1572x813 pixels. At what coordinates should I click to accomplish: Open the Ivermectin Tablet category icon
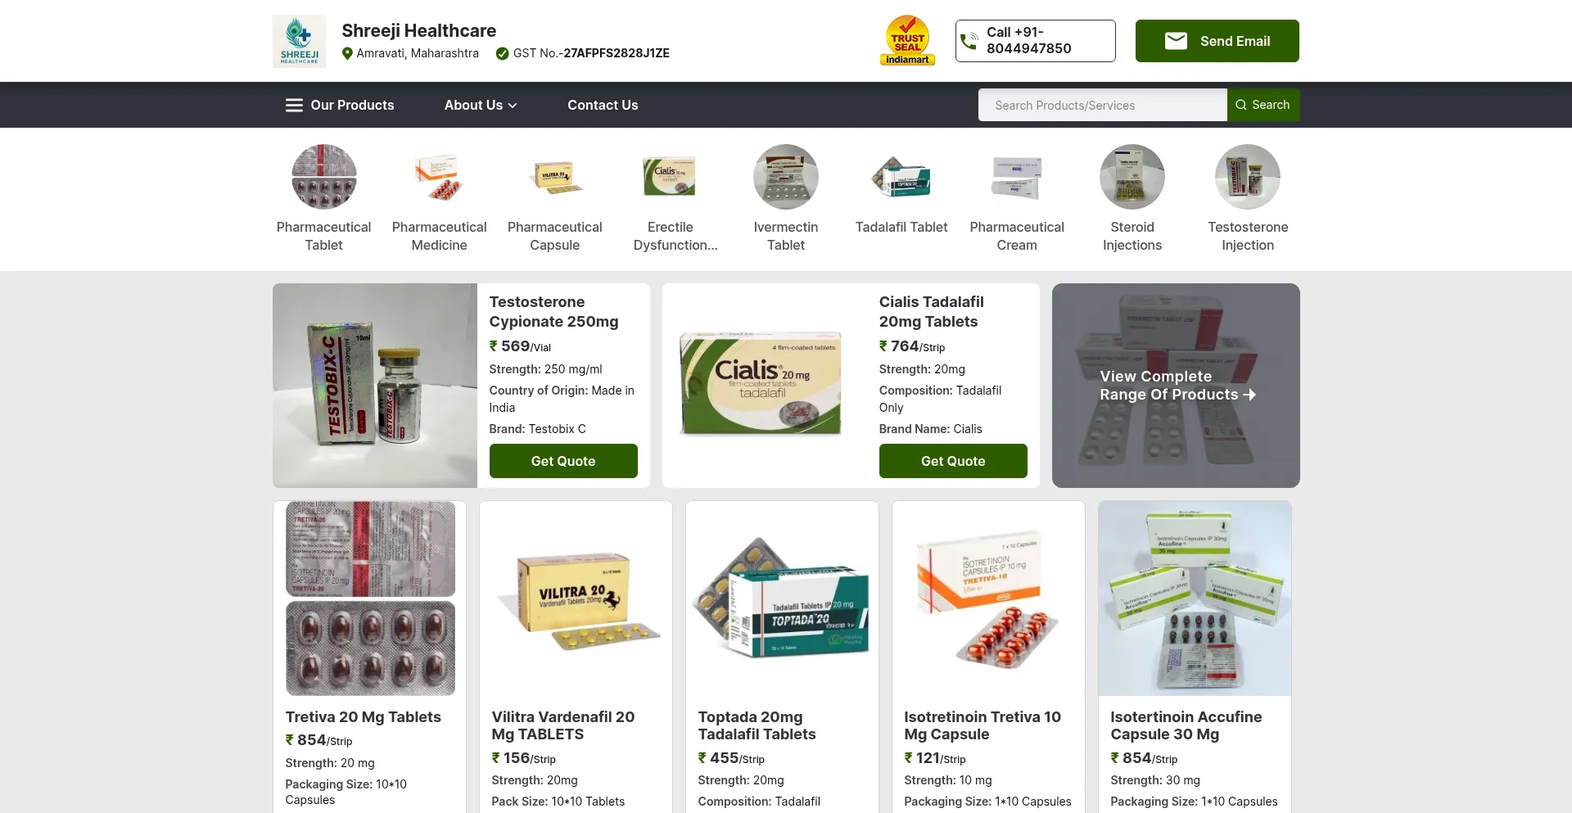tap(785, 177)
